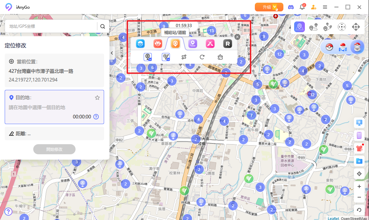Zoom in on the map
The height and width of the screenshot is (220, 369).
pos(359,186)
